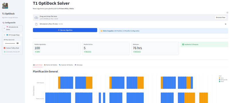Click the green check icon in Auditoría banner
The width and height of the screenshot is (231, 103).
point(183,44)
